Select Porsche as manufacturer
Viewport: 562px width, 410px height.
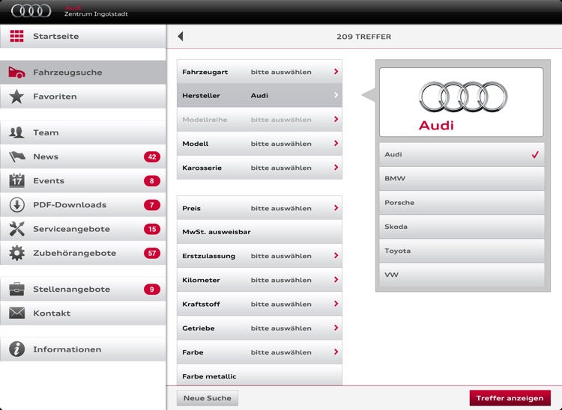tap(462, 203)
